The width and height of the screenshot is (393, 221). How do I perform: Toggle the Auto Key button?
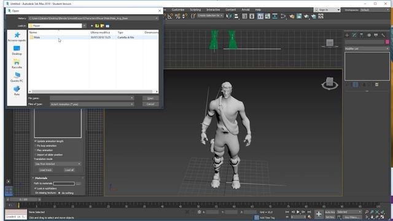pyautogui.click(x=330, y=212)
